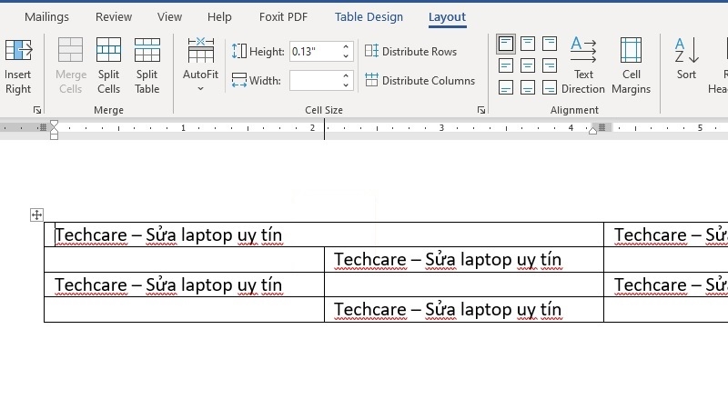This screenshot has width=728, height=409.
Task: Click third row first cell text
Action: click(168, 284)
